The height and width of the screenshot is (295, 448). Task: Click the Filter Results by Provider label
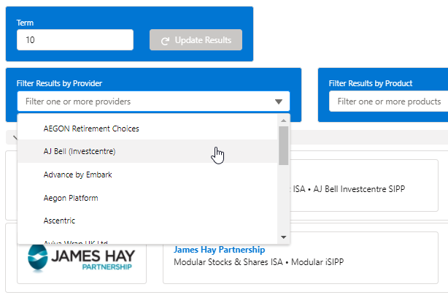[x=59, y=83]
